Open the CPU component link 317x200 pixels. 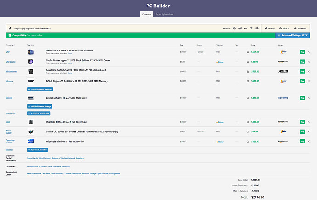coord(8,52)
